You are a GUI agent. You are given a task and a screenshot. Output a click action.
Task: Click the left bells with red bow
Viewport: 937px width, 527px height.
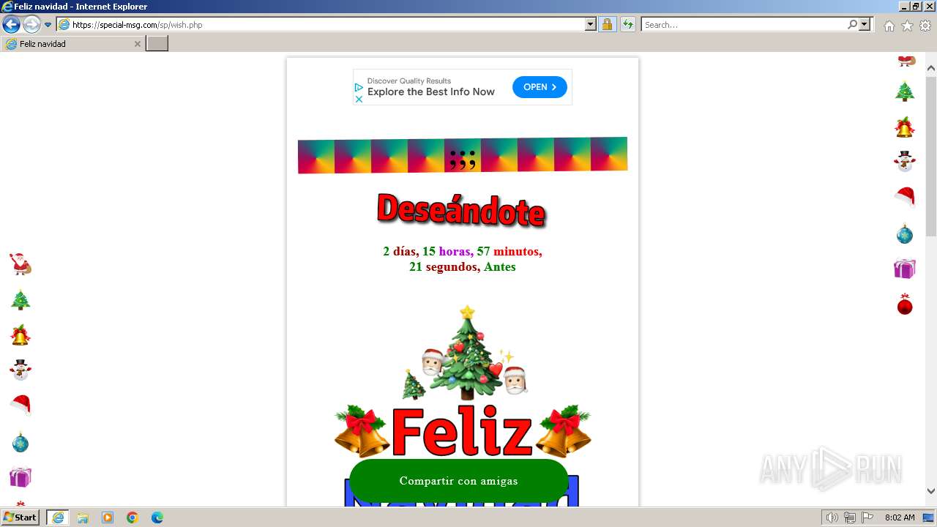pos(362,431)
